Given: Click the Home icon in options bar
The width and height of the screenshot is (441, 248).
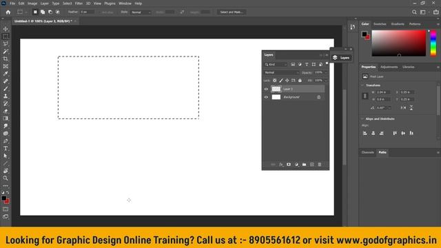Looking at the screenshot, I should 8,12.
